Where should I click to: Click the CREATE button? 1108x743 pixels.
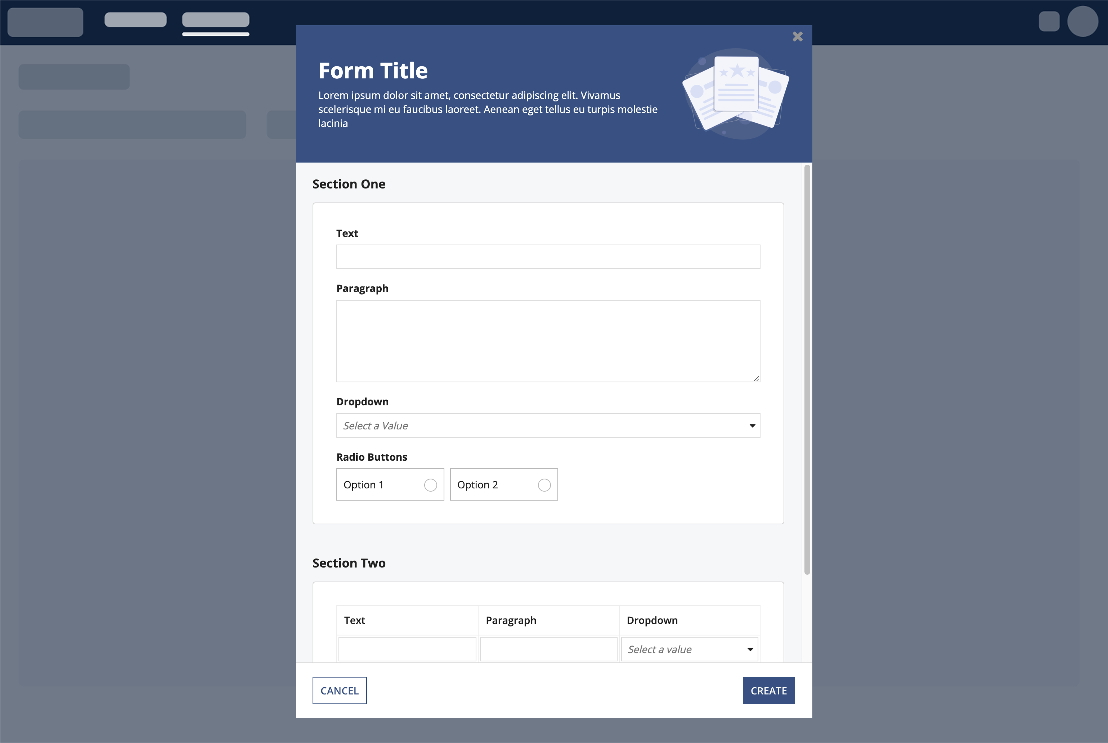pyautogui.click(x=768, y=690)
